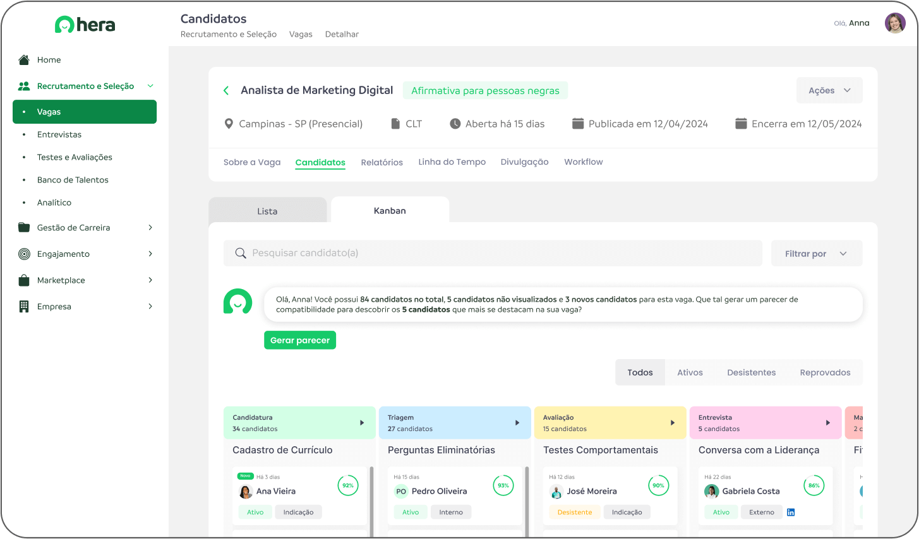Select the Reprovados filter
Viewport: 919px width, 539px height.
pos(825,373)
